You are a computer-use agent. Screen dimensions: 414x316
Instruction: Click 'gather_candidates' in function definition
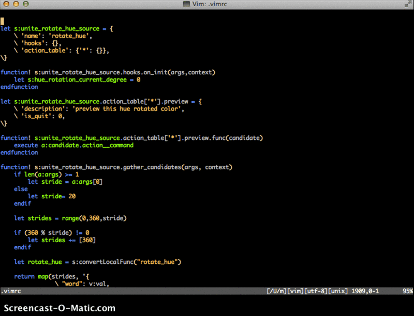click(152, 167)
